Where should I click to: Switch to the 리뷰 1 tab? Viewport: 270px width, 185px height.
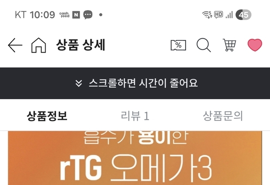point(135,116)
